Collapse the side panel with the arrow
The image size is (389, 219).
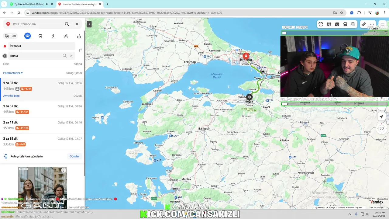point(89,24)
